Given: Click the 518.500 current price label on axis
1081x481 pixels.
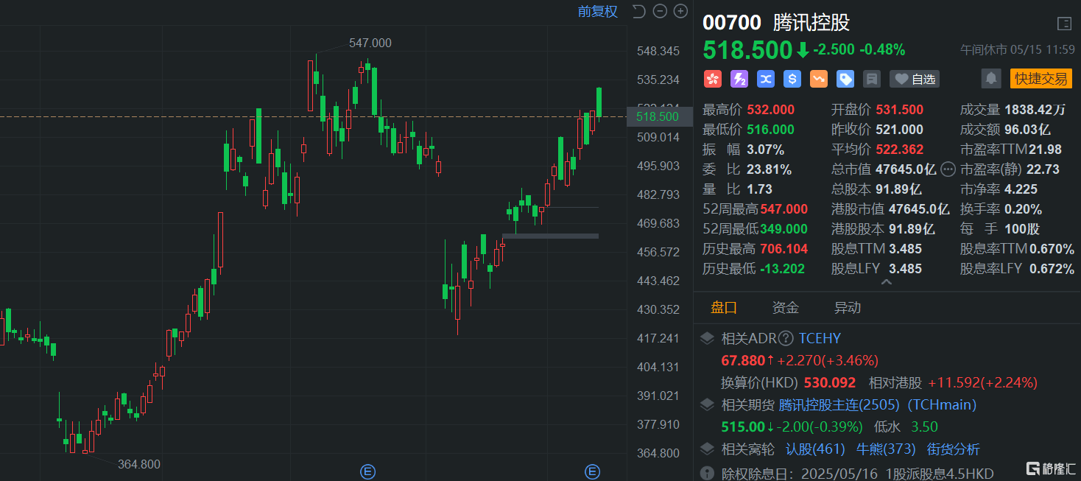Looking at the screenshot, I should pyautogui.click(x=660, y=116).
